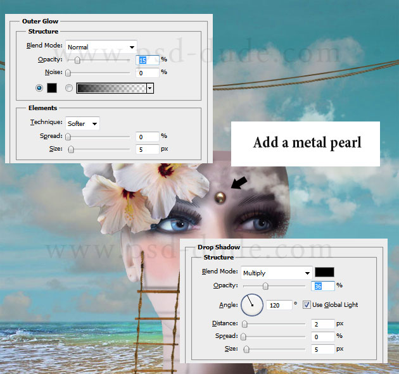
Task: Expand the gradient picker dropdown arrow
Action: click(150, 88)
